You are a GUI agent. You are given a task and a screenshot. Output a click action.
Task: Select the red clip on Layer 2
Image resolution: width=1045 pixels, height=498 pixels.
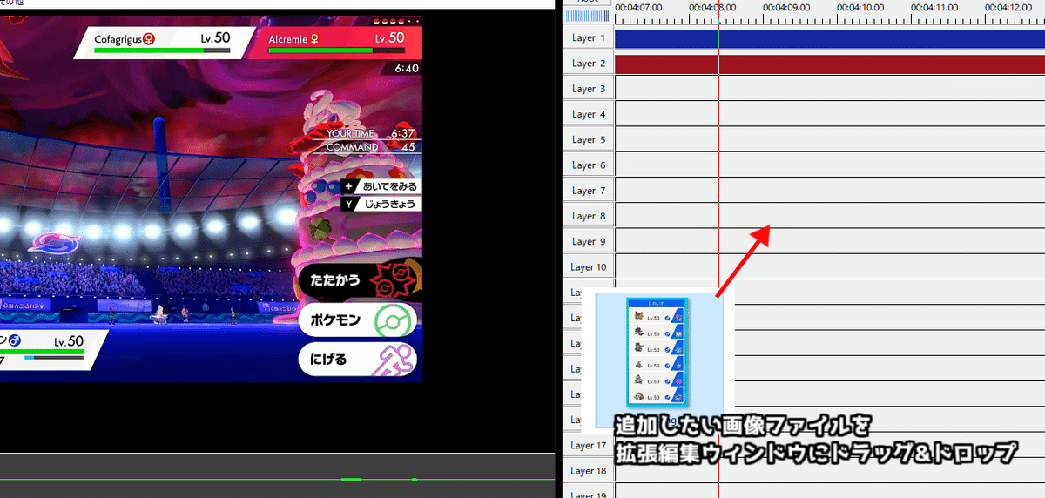829,64
